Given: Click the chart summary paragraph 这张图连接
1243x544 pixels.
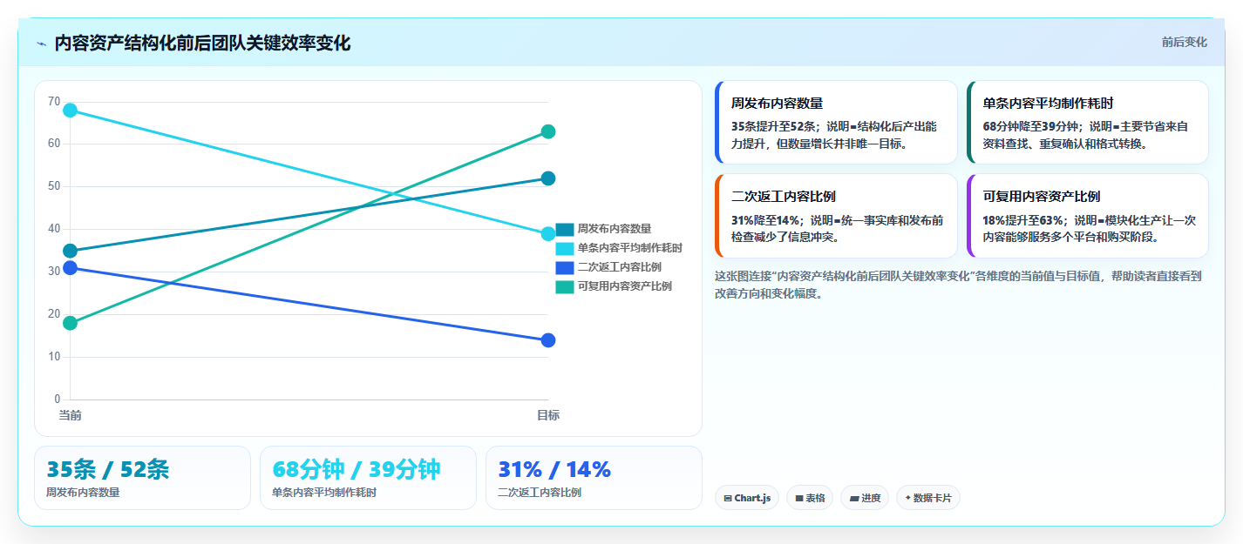Looking at the screenshot, I should click(958, 285).
